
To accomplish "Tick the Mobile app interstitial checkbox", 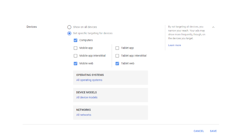I will [x=75, y=56].
